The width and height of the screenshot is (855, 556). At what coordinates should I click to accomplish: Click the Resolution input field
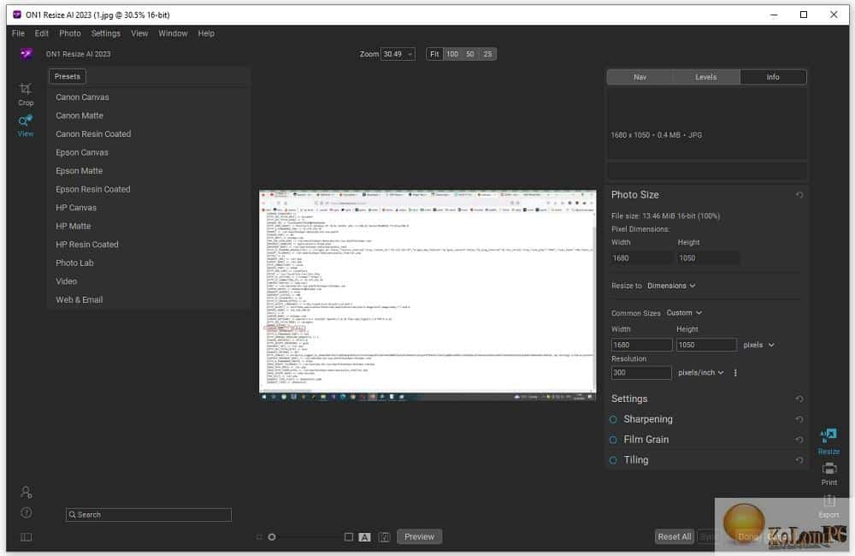pos(641,373)
